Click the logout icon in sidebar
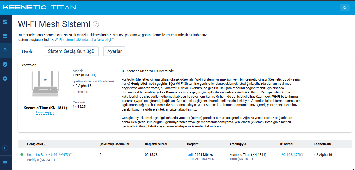This screenshot has height=170, width=355. [x=5, y=148]
